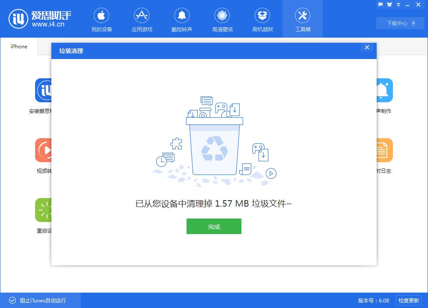This screenshot has width=428, height=308.
Task: Click the feedback icon in the title bar
Action: pos(380,4)
